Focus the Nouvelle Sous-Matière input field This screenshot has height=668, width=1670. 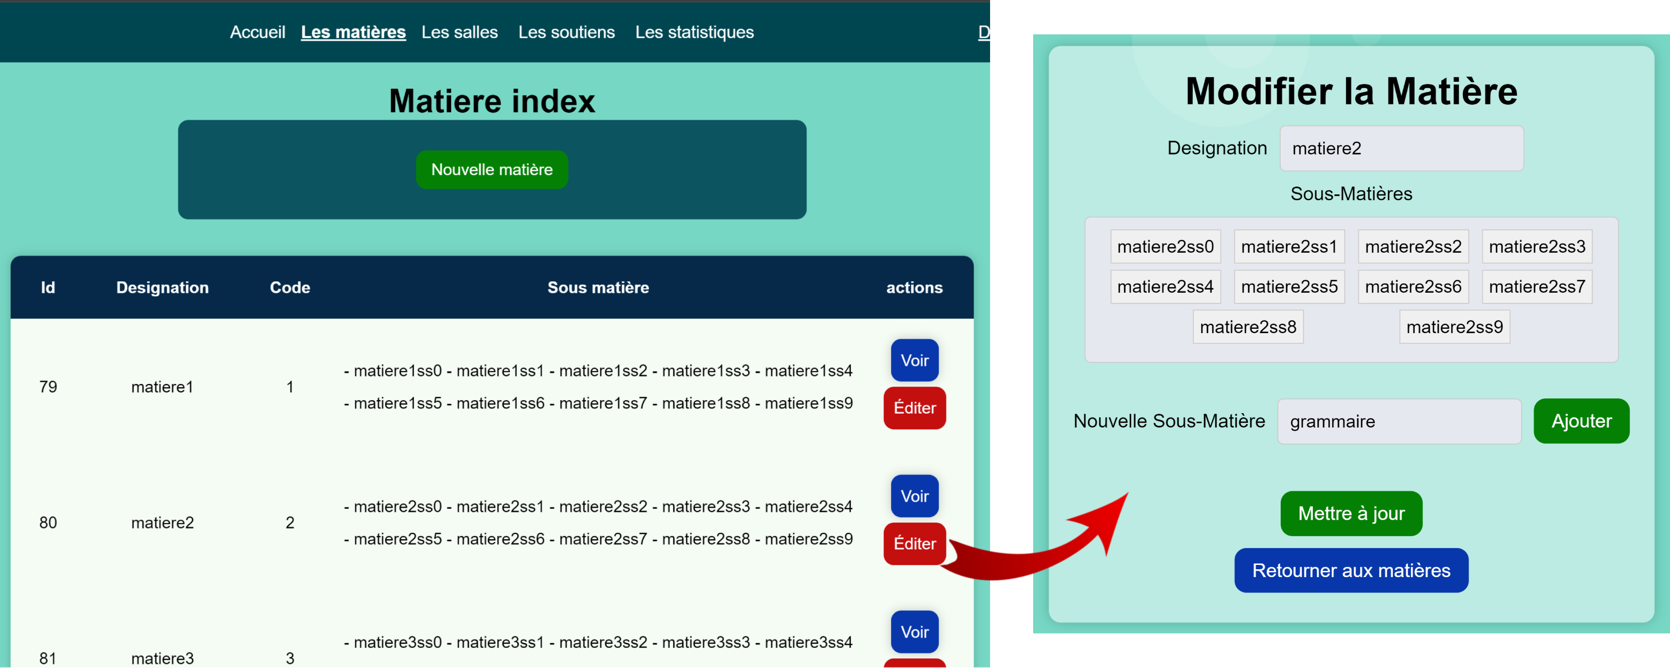click(1399, 421)
